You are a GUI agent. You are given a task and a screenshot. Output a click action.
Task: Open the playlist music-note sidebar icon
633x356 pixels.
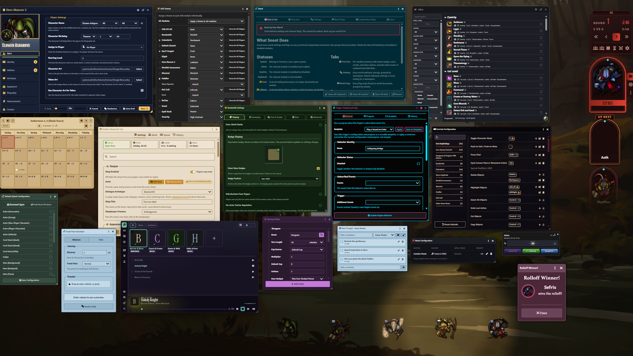coord(124,225)
